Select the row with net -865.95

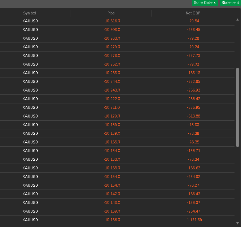[117, 107]
